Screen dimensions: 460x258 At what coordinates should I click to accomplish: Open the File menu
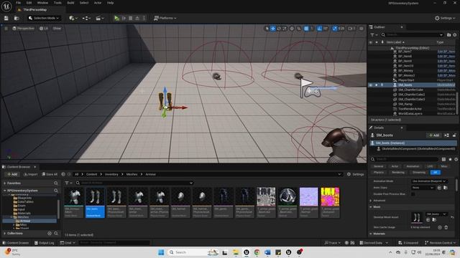coord(18,3)
